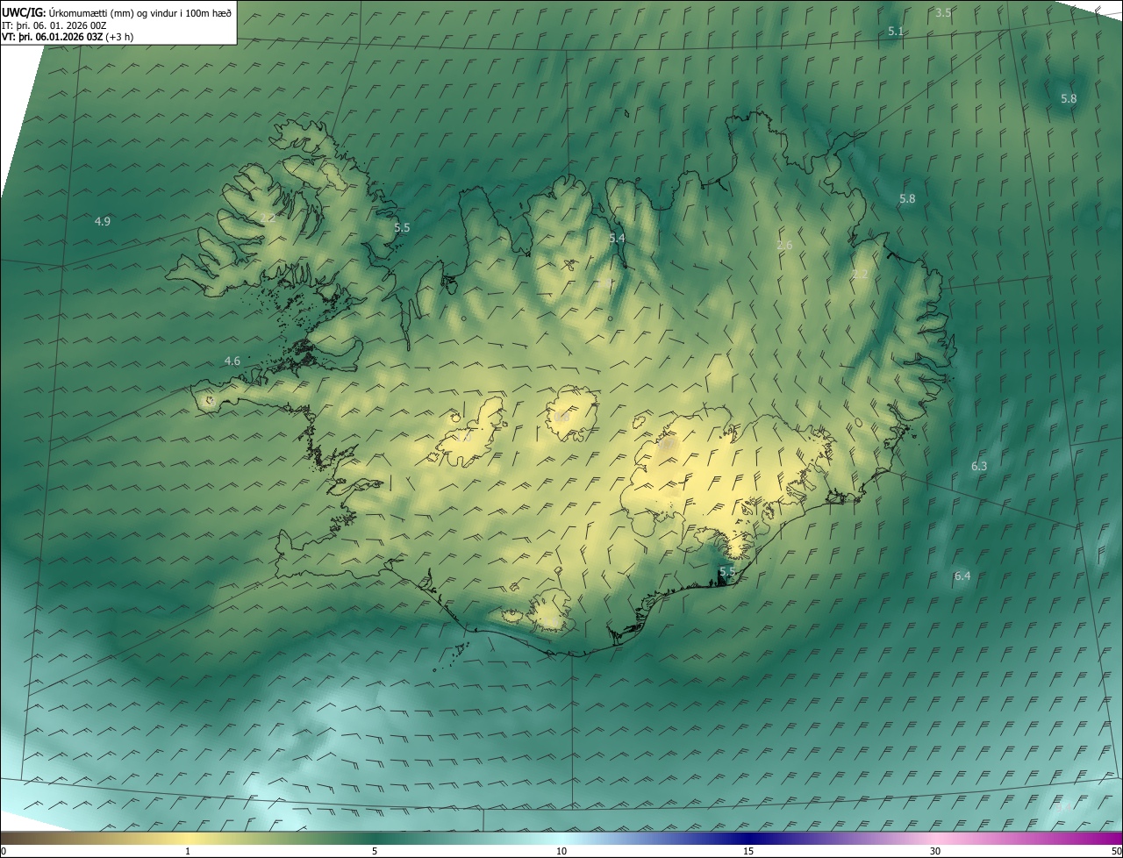The width and height of the screenshot is (1123, 858).
Task: Click the "VT: þri. 06.01.2026 03Z (+3 h)" line
Action: coord(68,37)
